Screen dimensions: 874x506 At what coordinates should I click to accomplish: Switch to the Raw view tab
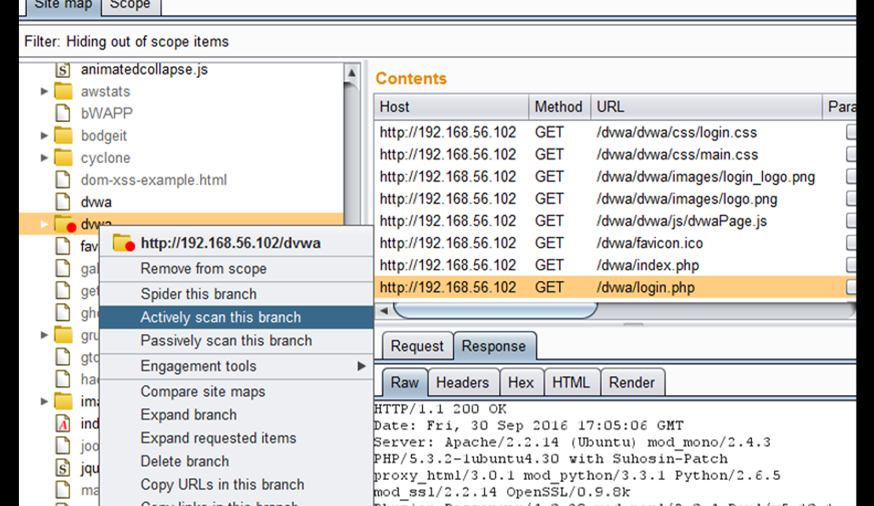click(x=405, y=382)
